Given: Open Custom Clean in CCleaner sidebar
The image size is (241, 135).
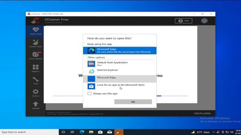Looking at the screenshot, I should (36, 43).
